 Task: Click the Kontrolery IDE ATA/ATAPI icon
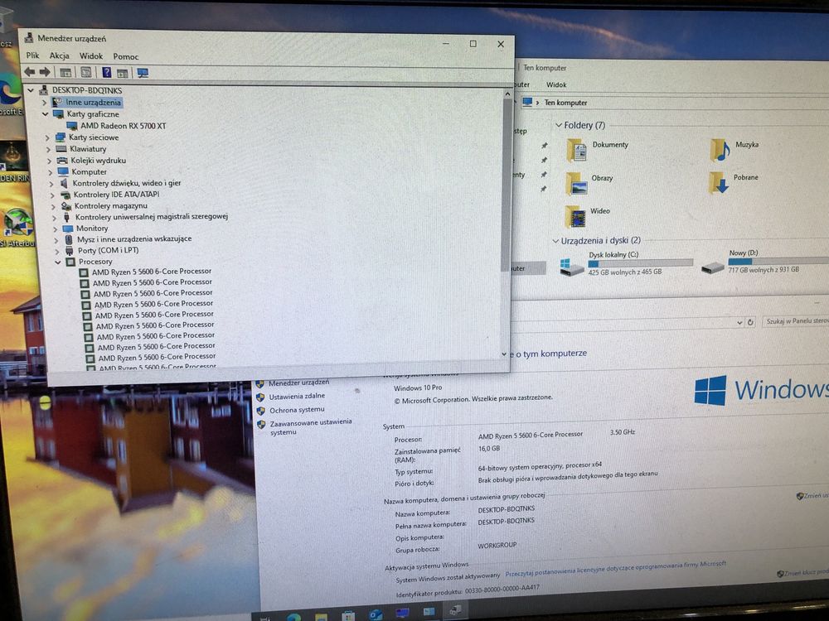point(65,195)
